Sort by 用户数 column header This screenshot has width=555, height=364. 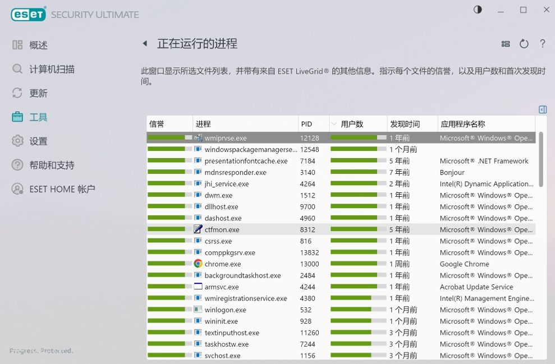(x=352, y=124)
